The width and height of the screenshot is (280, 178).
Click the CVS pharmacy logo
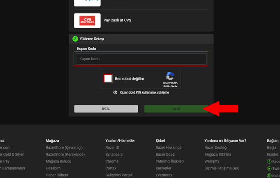coord(87,21)
